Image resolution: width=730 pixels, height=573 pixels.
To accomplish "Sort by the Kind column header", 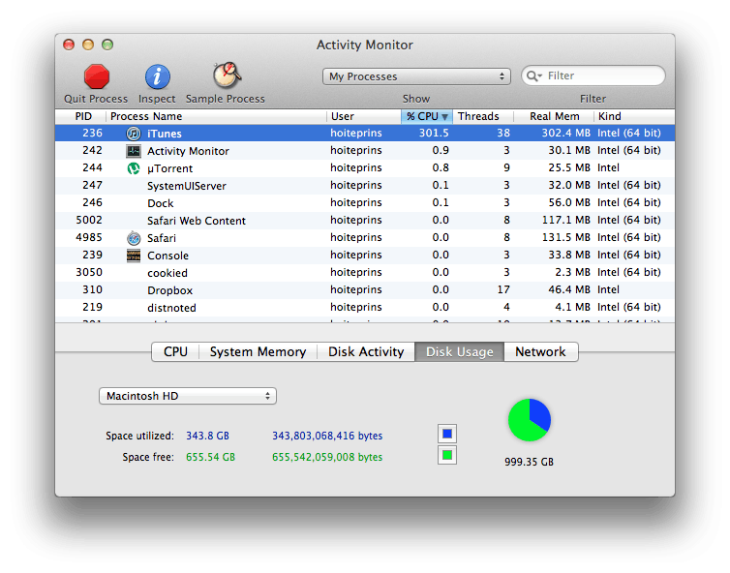I will [x=634, y=116].
